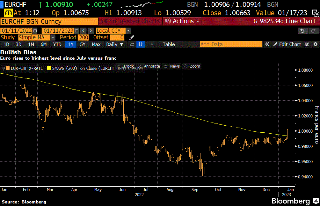
Task: Select the 1Y time range tab
Action: (71, 44)
